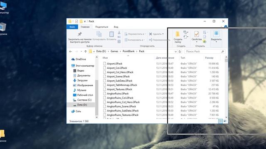Select file AngkorRuins_Col_Hero.i3Pack
Screen dimensions: 266x149
tap(123, 102)
